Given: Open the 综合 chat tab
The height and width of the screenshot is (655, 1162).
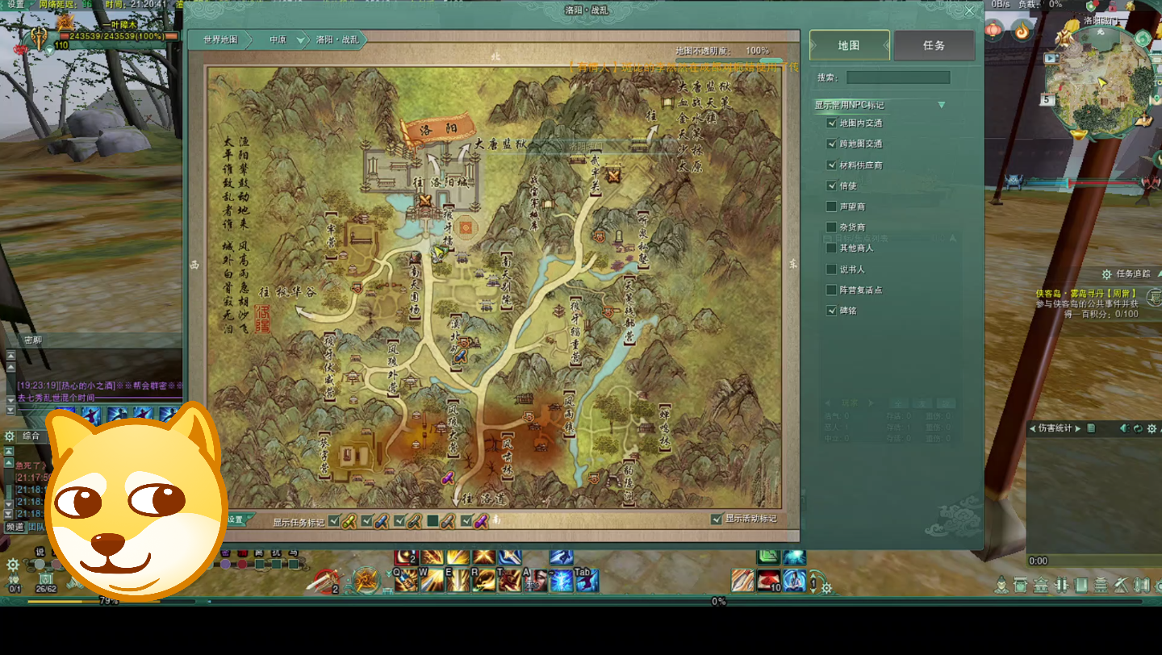Looking at the screenshot, I should click(31, 436).
